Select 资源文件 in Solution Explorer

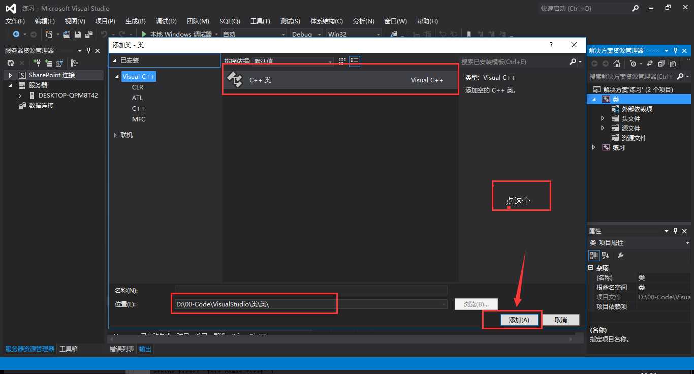pos(634,138)
